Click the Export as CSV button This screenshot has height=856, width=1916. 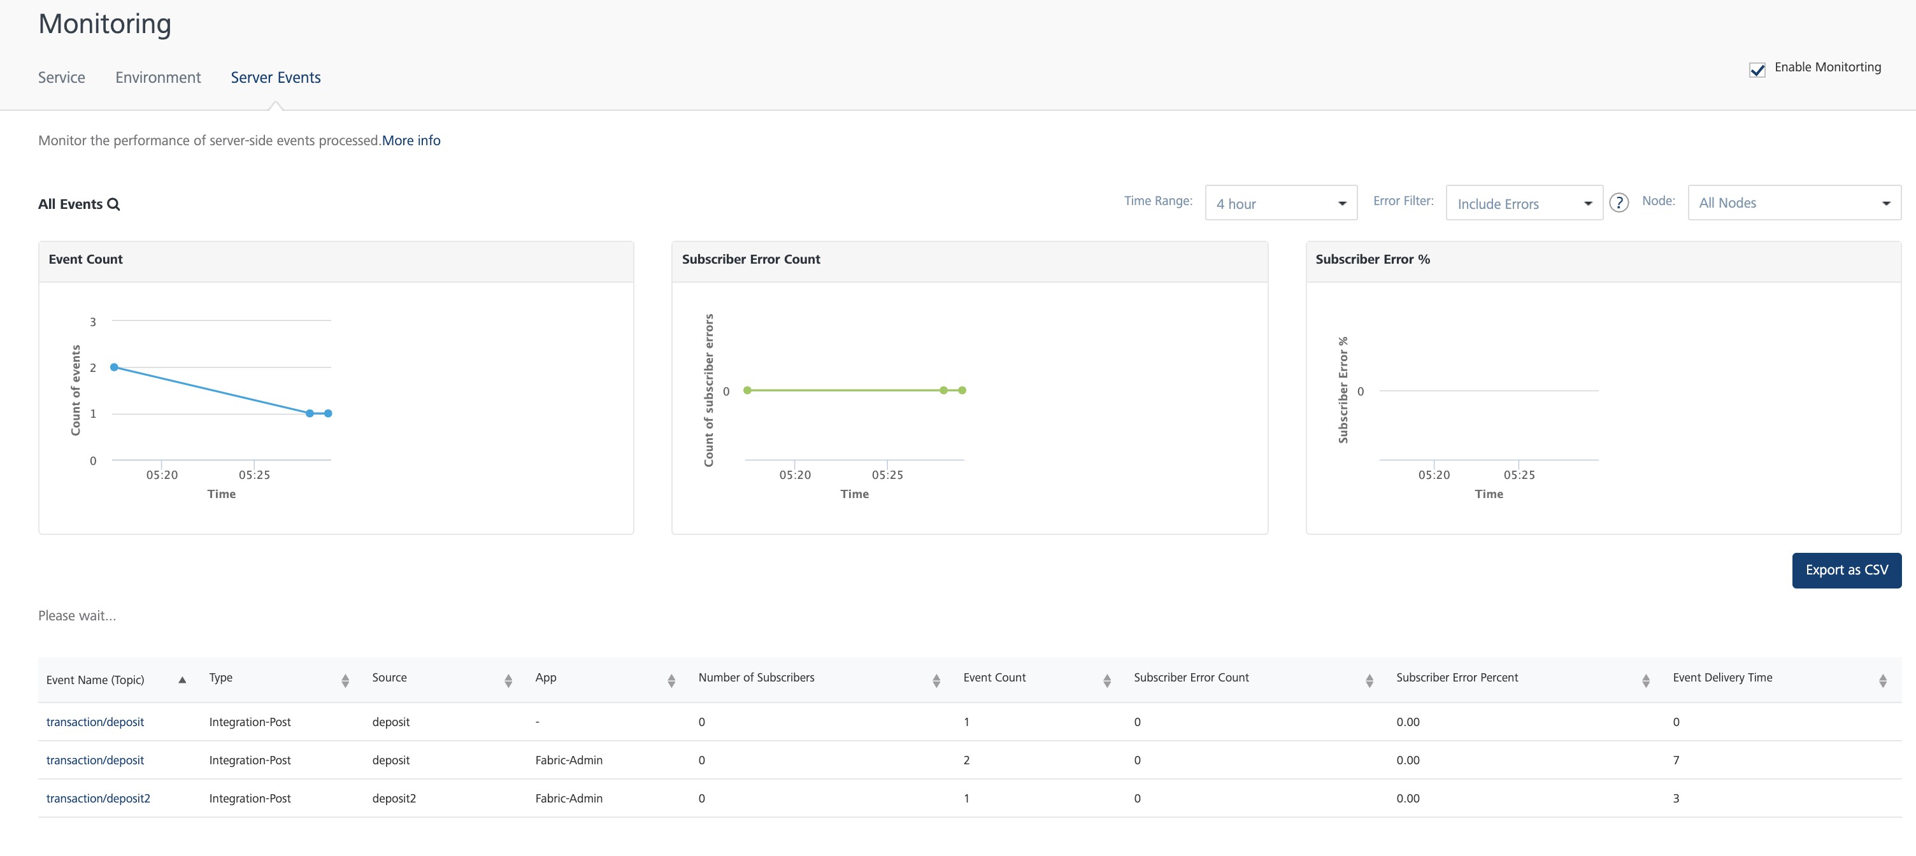point(1846,569)
